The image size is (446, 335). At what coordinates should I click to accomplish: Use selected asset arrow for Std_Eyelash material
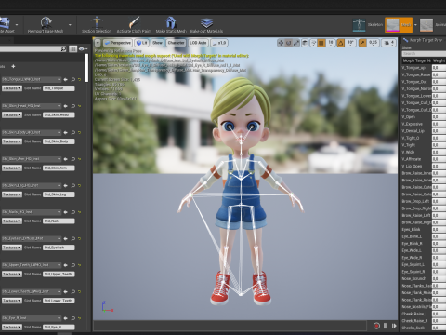[66, 238]
